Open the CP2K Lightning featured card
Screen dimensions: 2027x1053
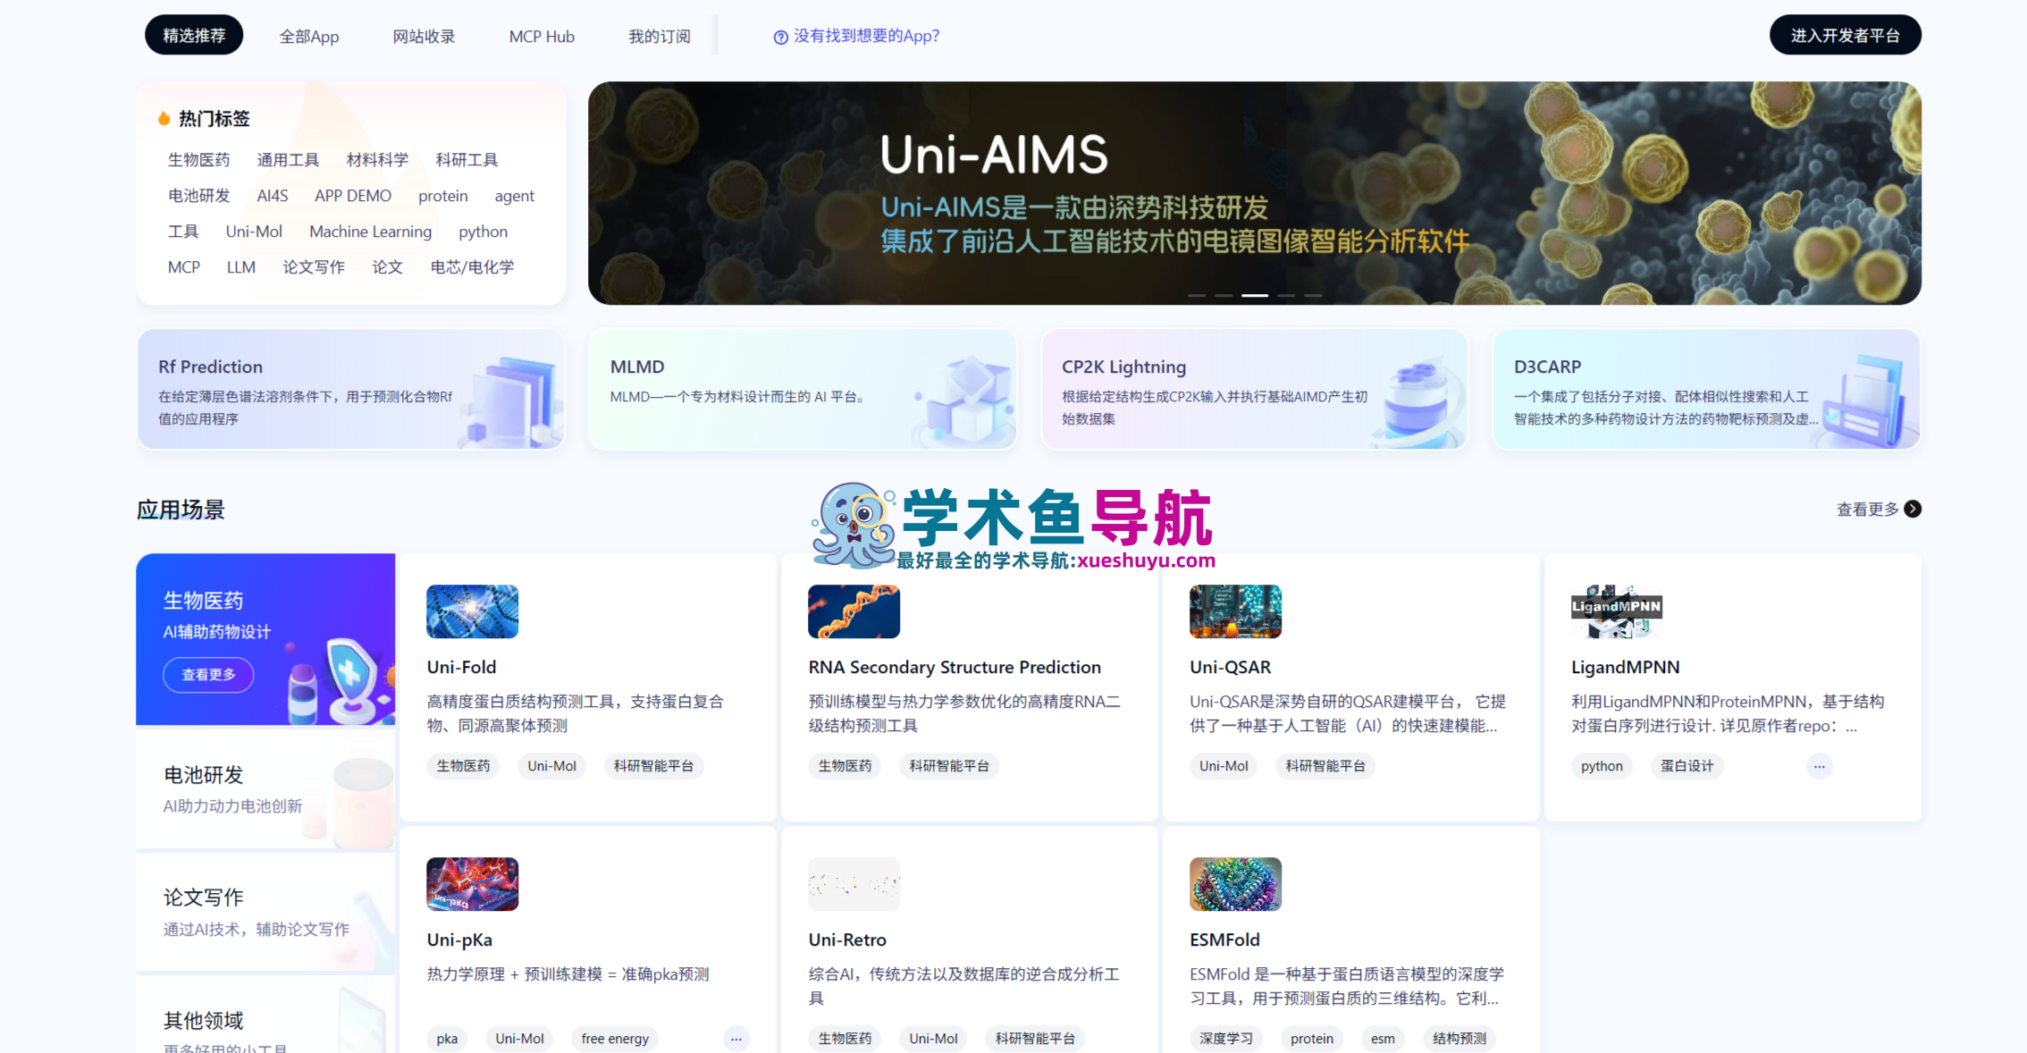pos(1254,389)
